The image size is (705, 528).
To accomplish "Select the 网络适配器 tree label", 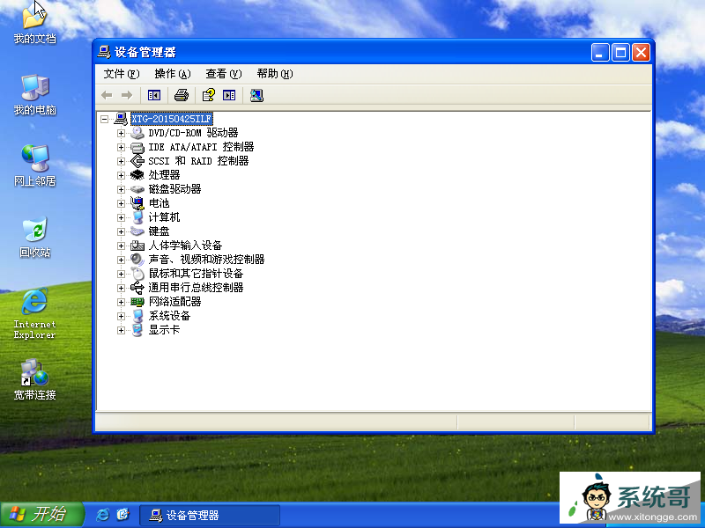I will [174, 302].
